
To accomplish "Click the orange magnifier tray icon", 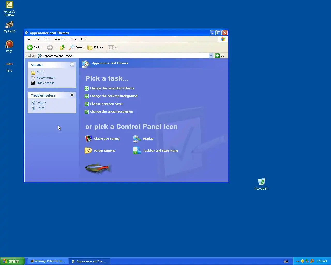I will point(312,261).
